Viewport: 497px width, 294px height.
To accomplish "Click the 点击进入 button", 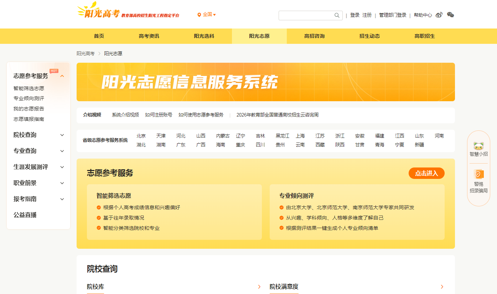I will (426, 173).
